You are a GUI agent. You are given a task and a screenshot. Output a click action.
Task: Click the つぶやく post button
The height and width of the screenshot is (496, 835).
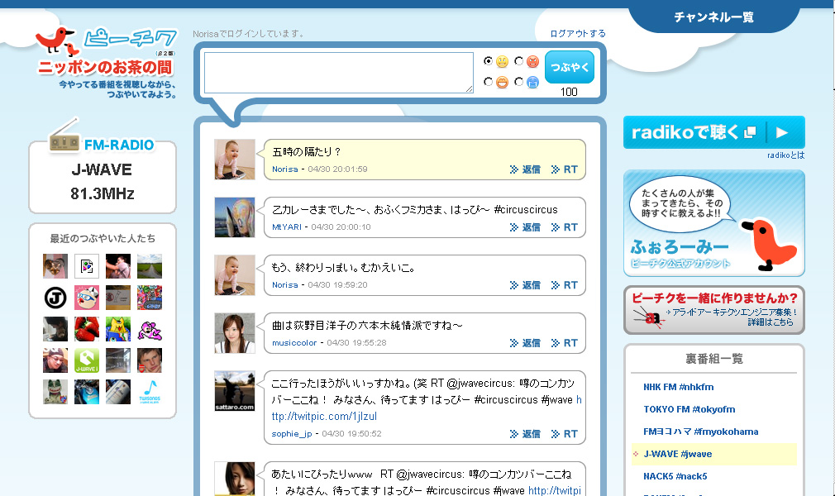pyautogui.click(x=570, y=67)
